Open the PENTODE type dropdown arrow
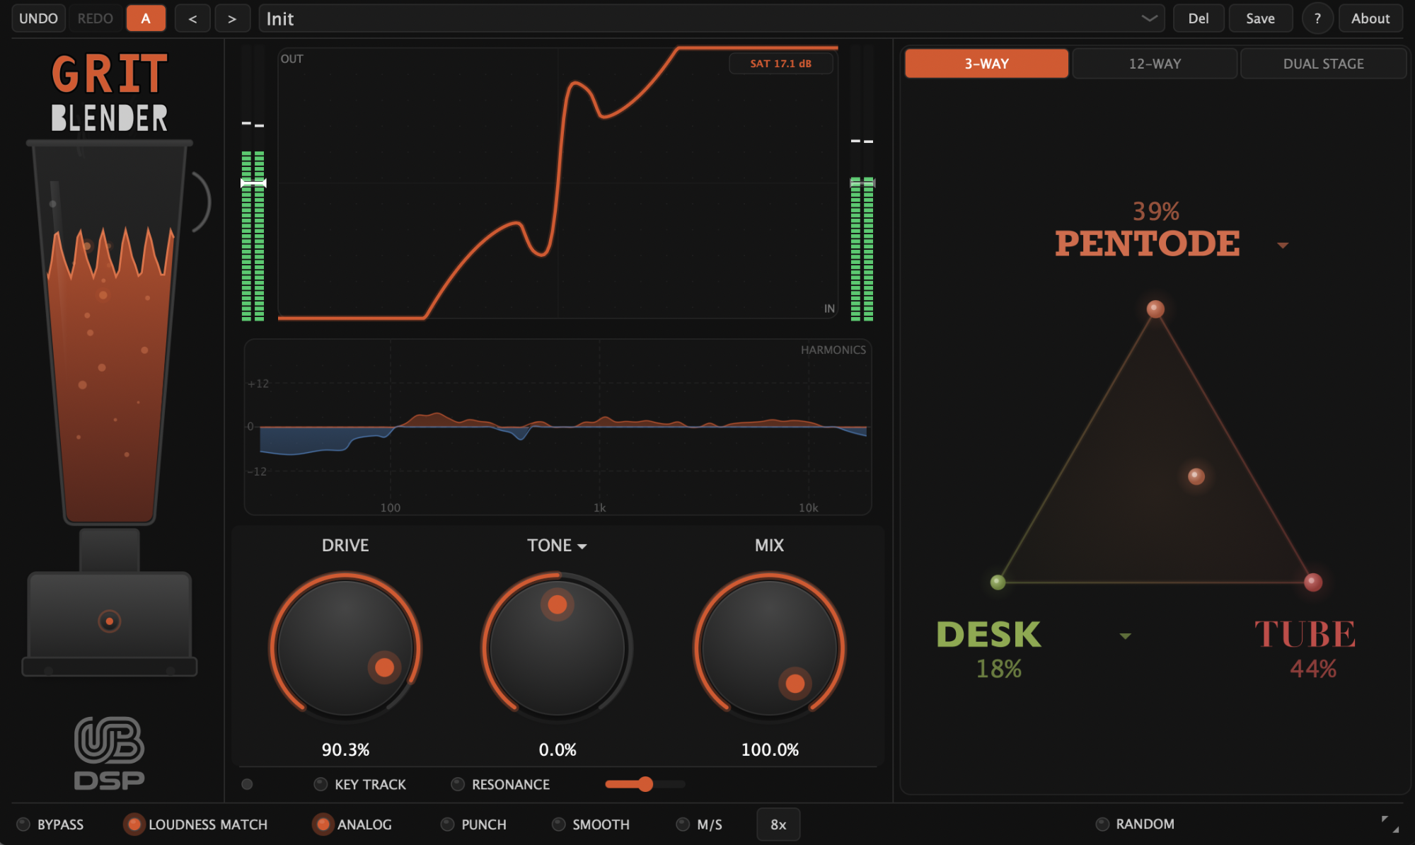The width and height of the screenshot is (1415, 845). pyautogui.click(x=1283, y=246)
